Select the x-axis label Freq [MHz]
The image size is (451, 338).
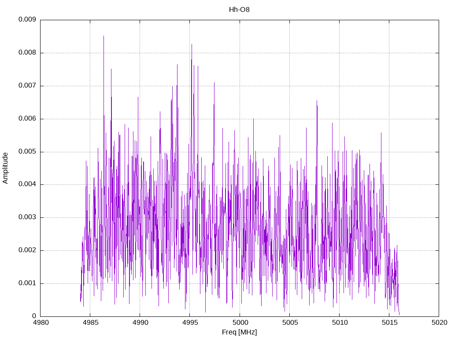pos(239,332)
